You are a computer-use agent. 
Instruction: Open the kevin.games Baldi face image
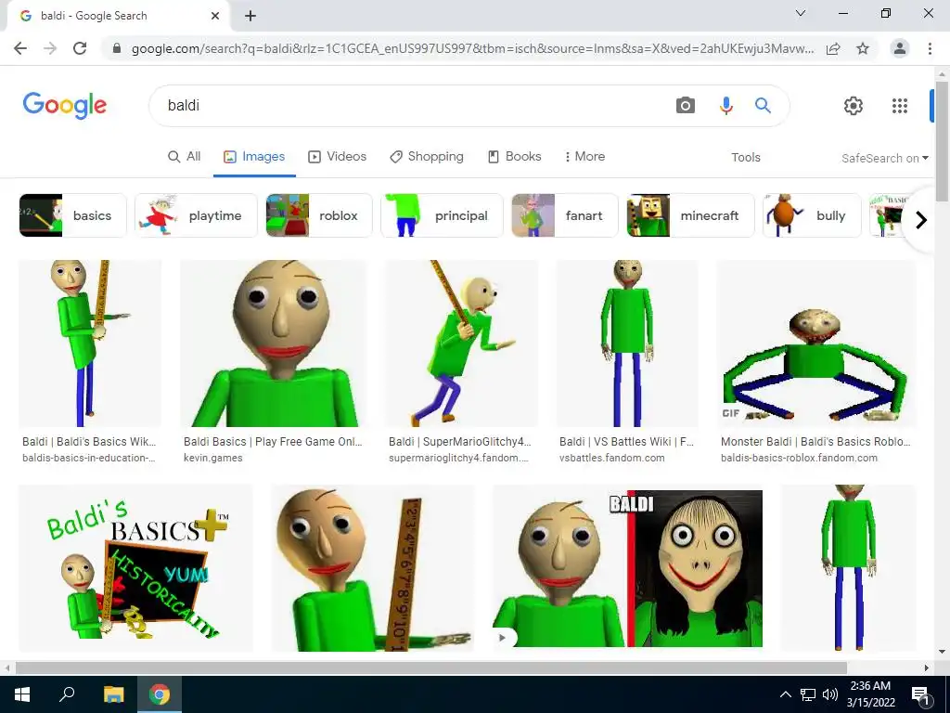274,344
